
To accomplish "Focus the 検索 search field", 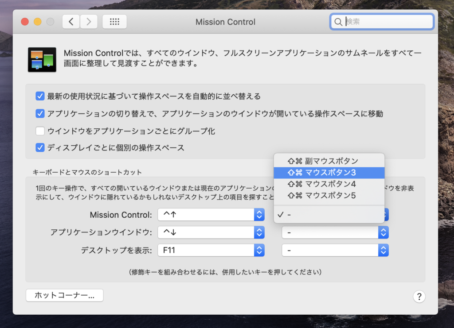I will 382,22.
